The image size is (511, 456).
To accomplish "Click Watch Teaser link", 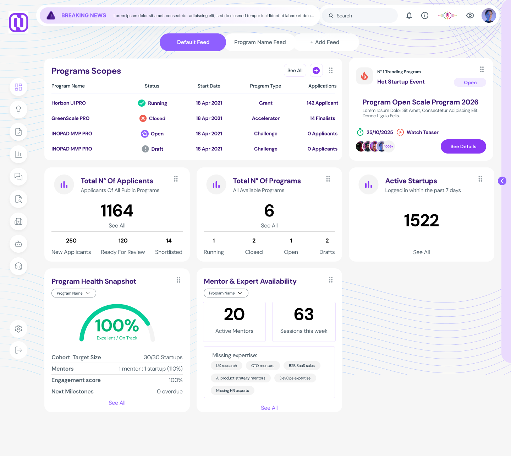I will (x=423, y=132).
